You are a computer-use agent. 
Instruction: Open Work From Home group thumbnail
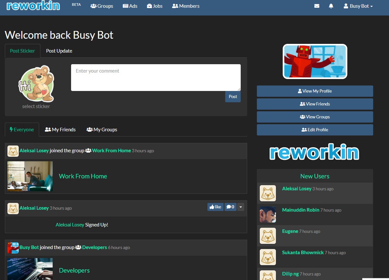30,176
